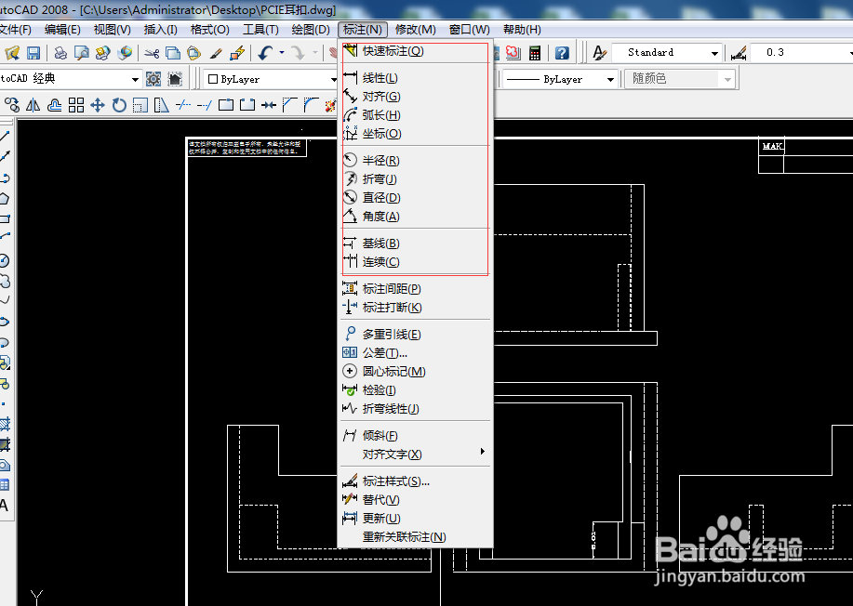Open the 0.3 dimension style dropdown
853x606 pixels.
851,53
